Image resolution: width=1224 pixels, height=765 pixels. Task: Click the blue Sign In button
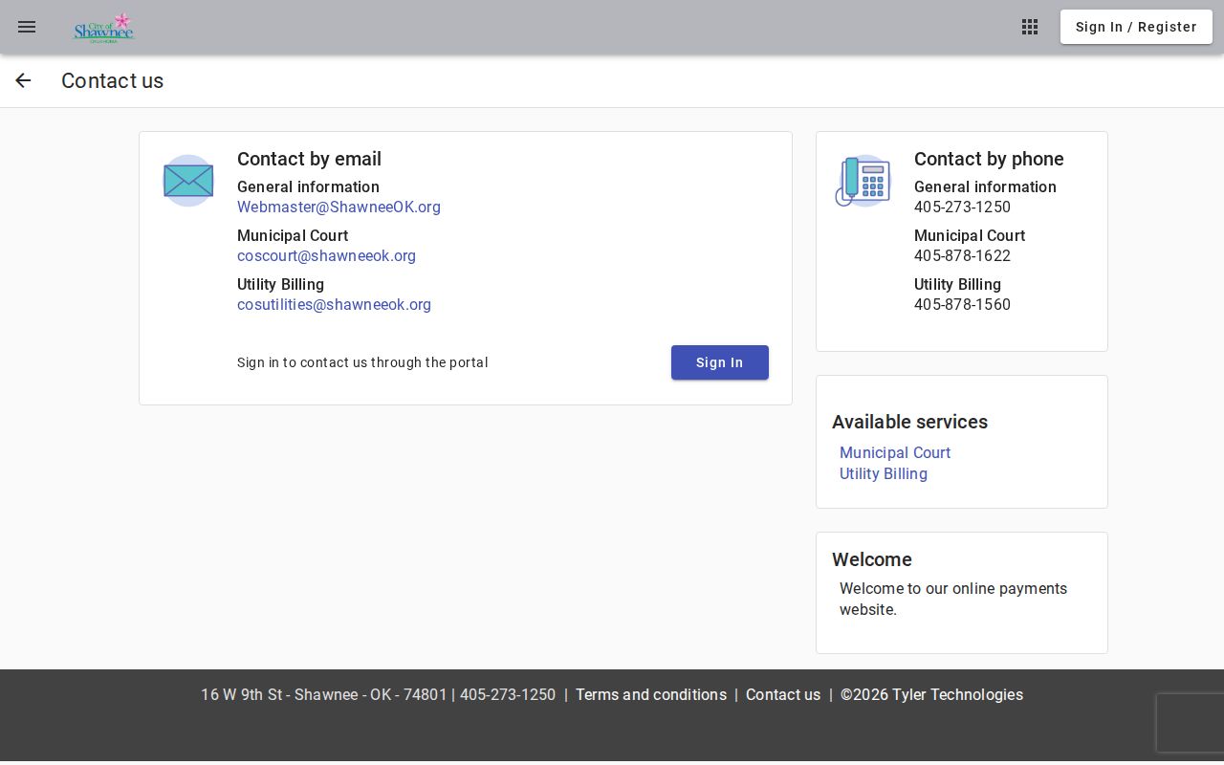coord(720,362)
